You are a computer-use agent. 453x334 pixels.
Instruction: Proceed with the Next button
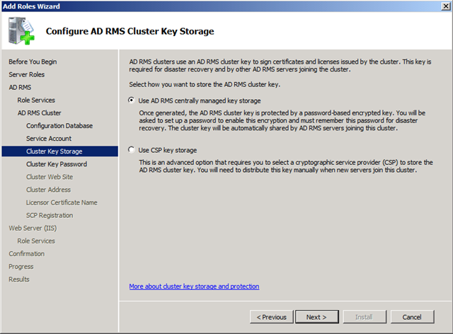(317, 317)
